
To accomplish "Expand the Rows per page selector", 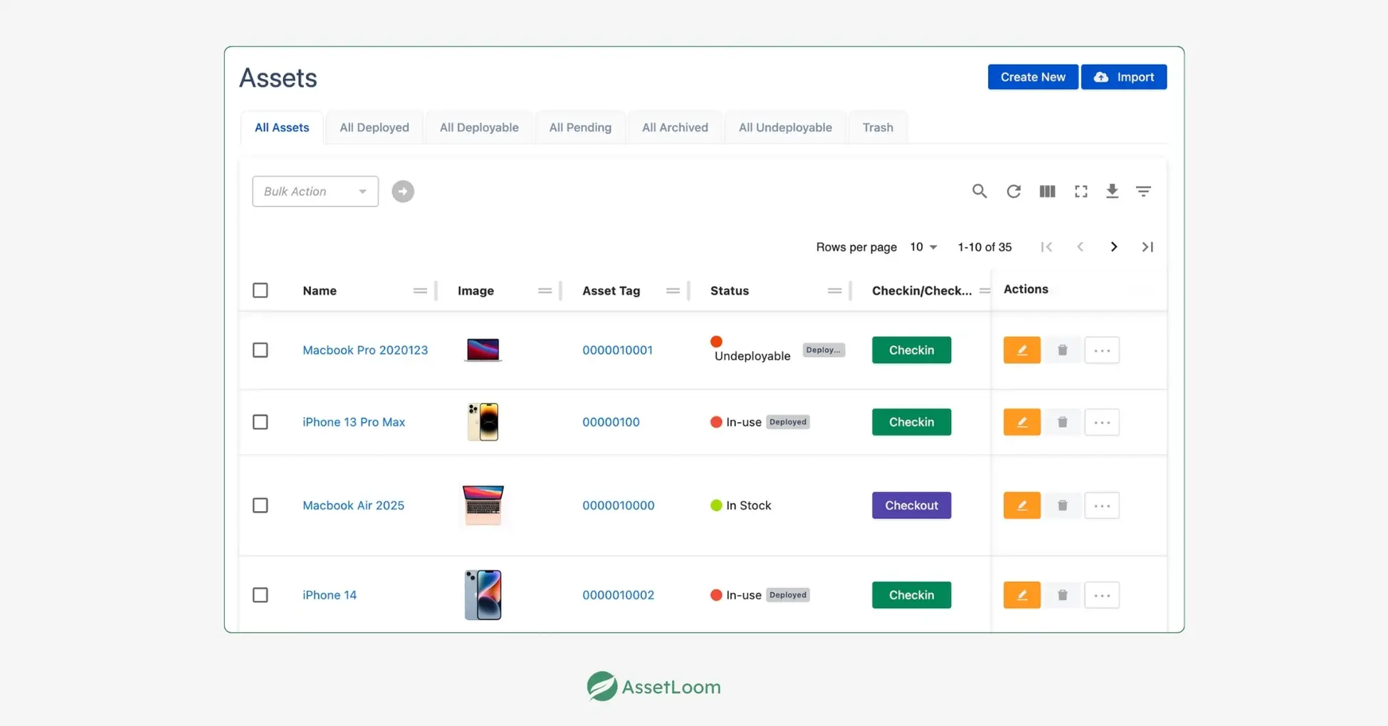I will [x=923, y=247].
